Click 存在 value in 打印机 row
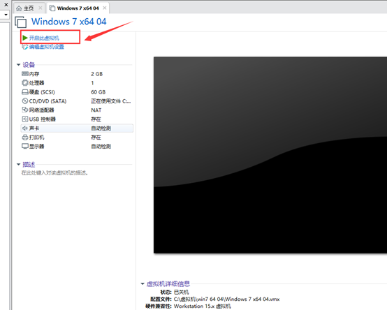387x310 pixels. (96, 138)
